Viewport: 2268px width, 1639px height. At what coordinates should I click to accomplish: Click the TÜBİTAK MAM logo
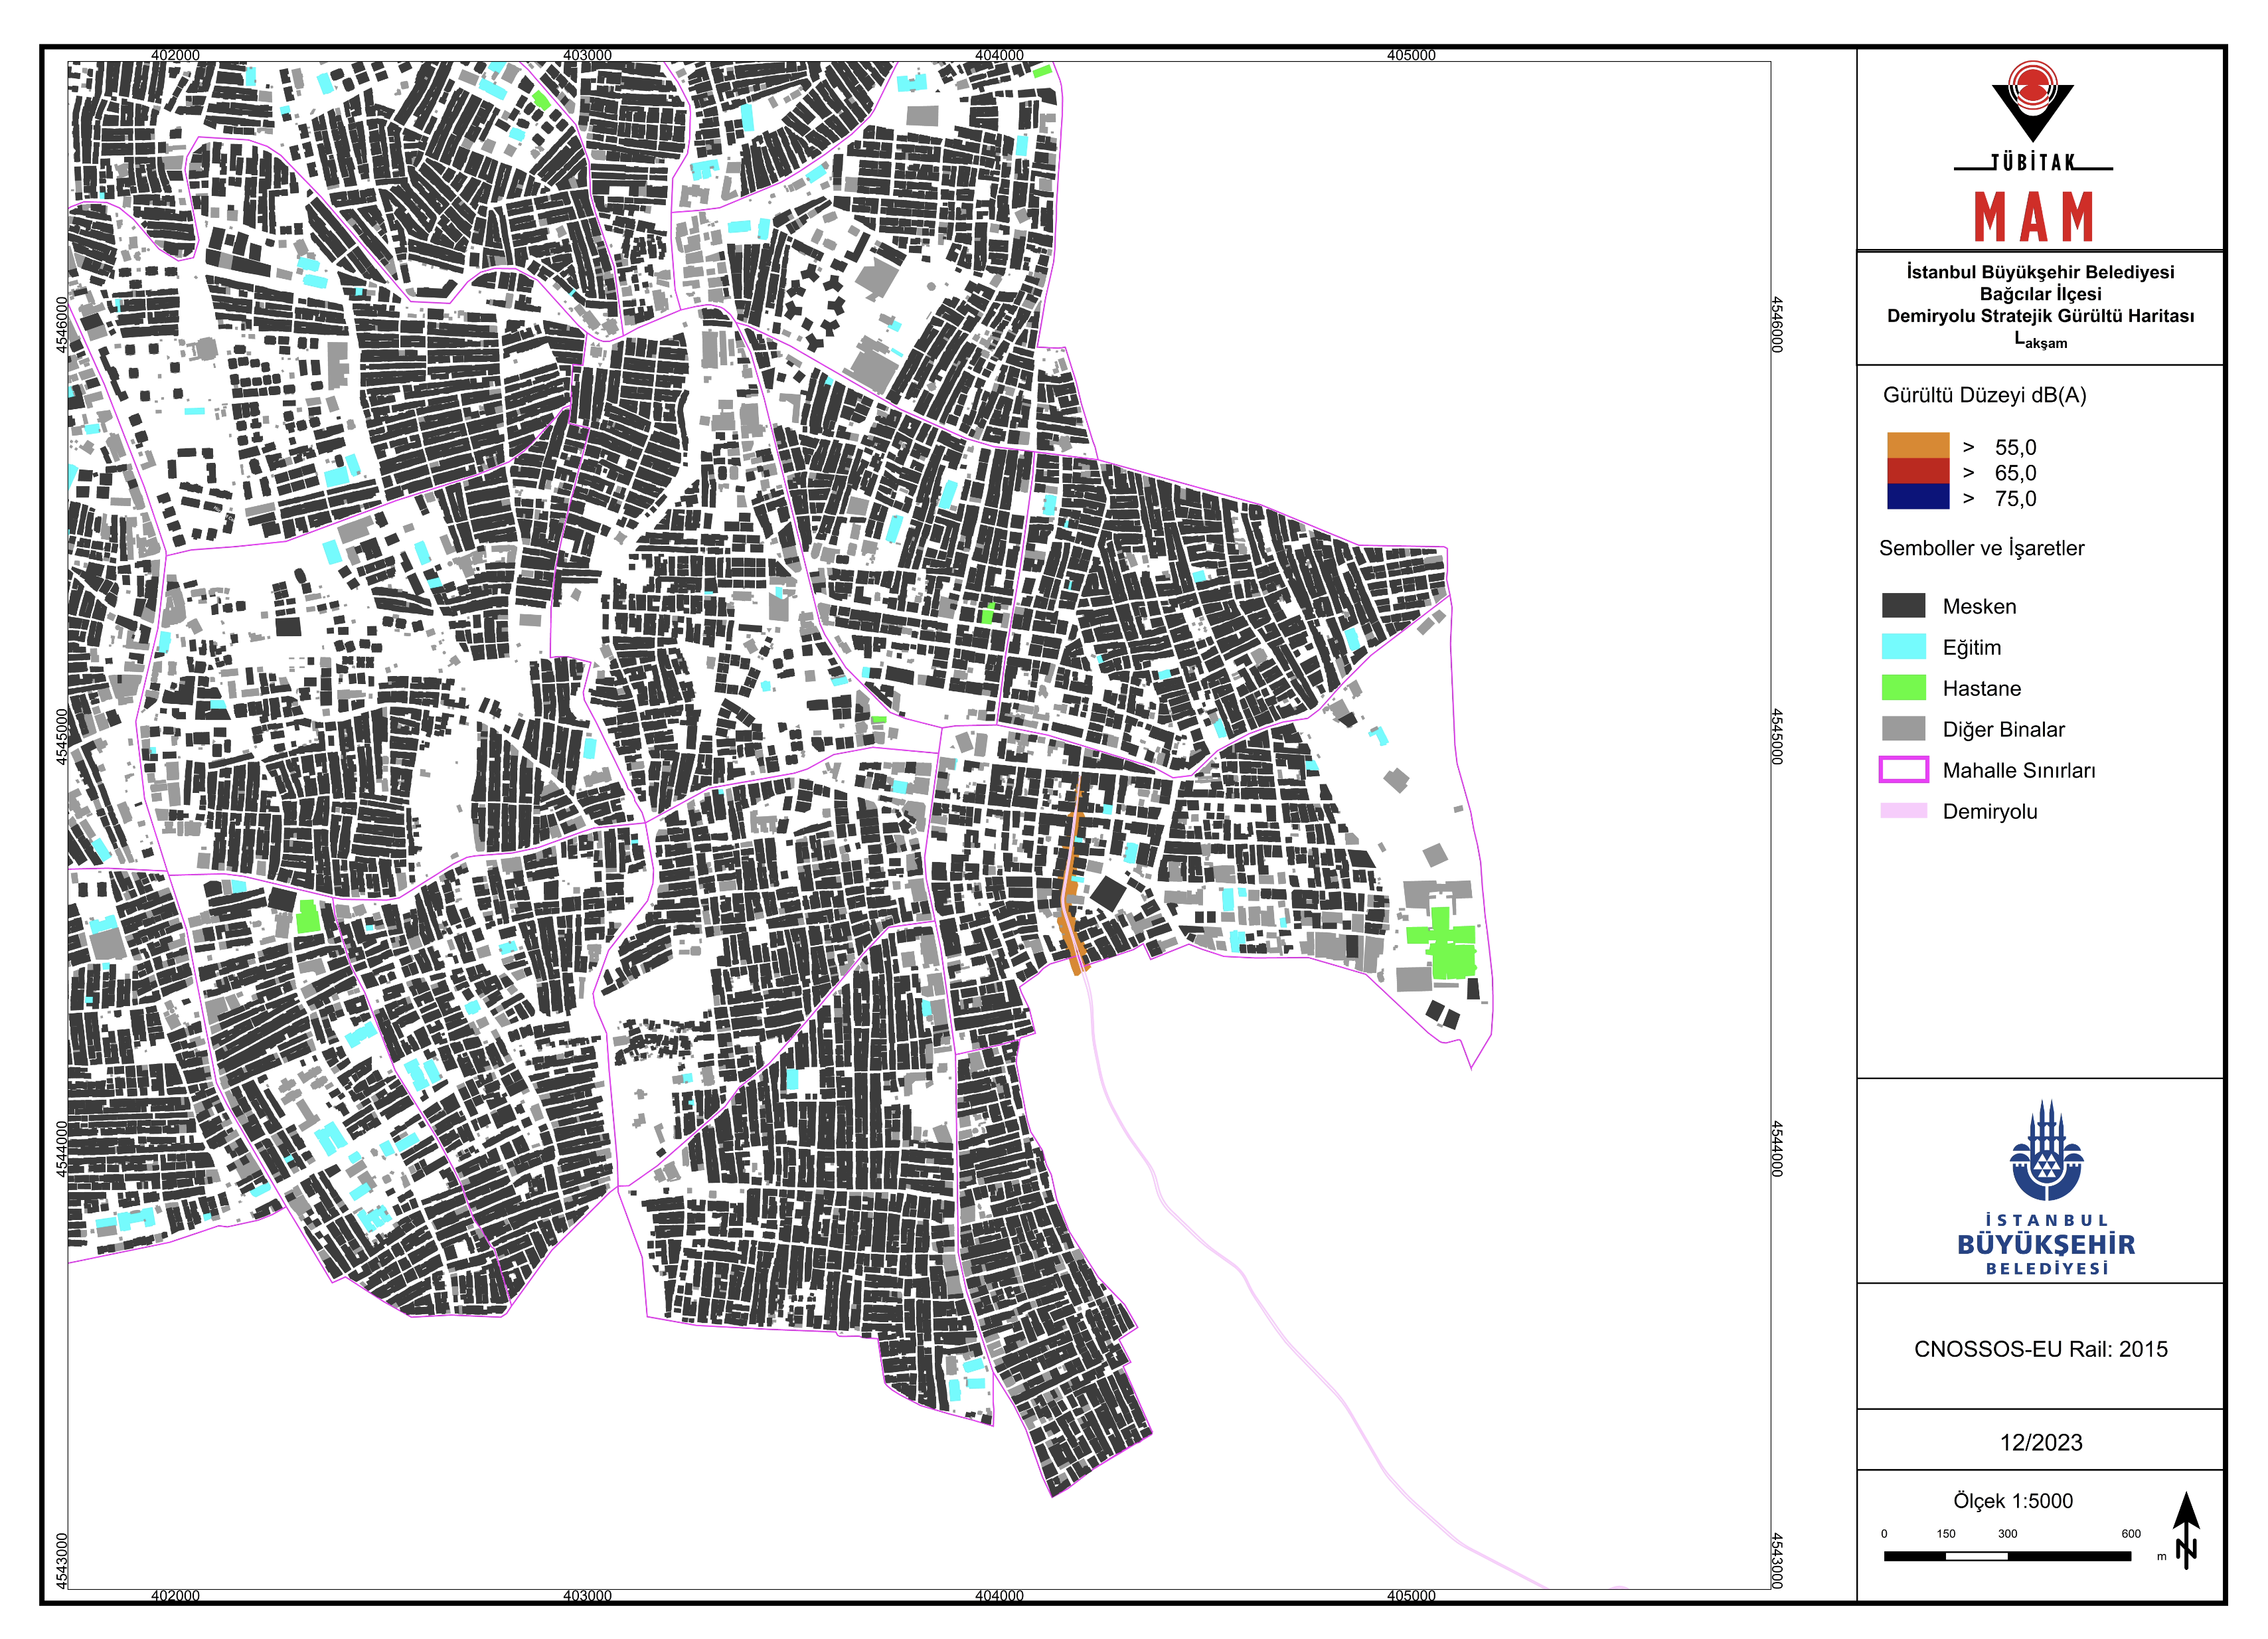2033,151
